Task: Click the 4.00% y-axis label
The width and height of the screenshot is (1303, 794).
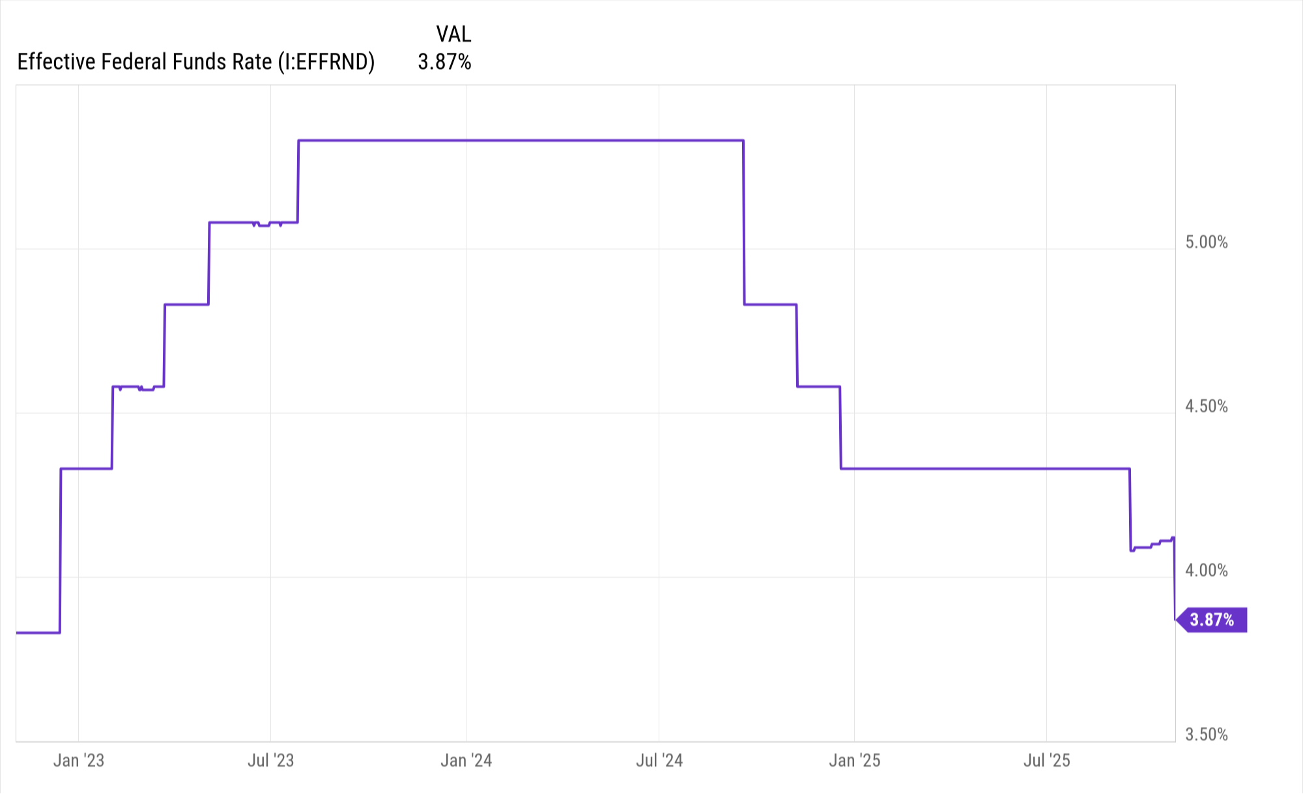Action: pos(1206,571)
